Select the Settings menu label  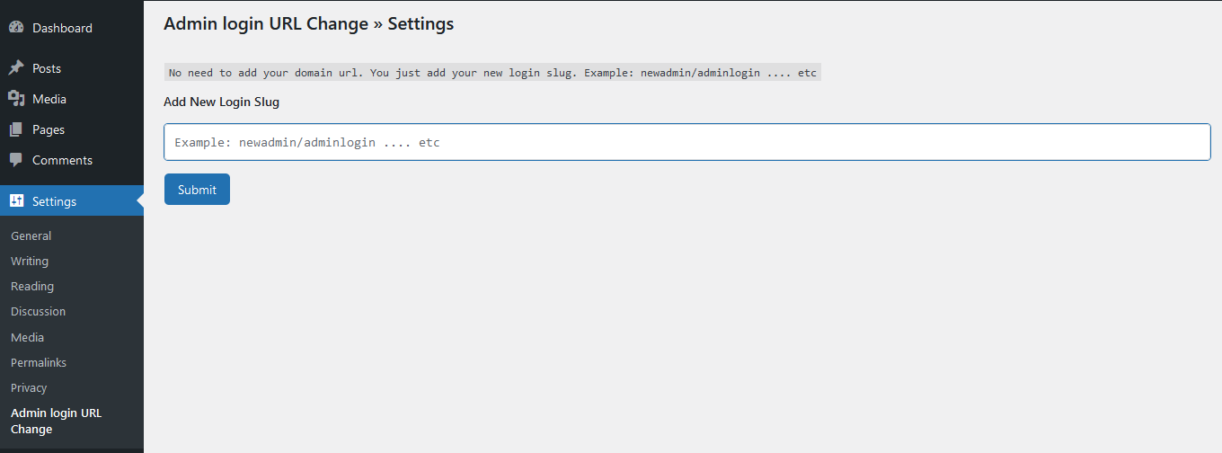click(55, 201)
